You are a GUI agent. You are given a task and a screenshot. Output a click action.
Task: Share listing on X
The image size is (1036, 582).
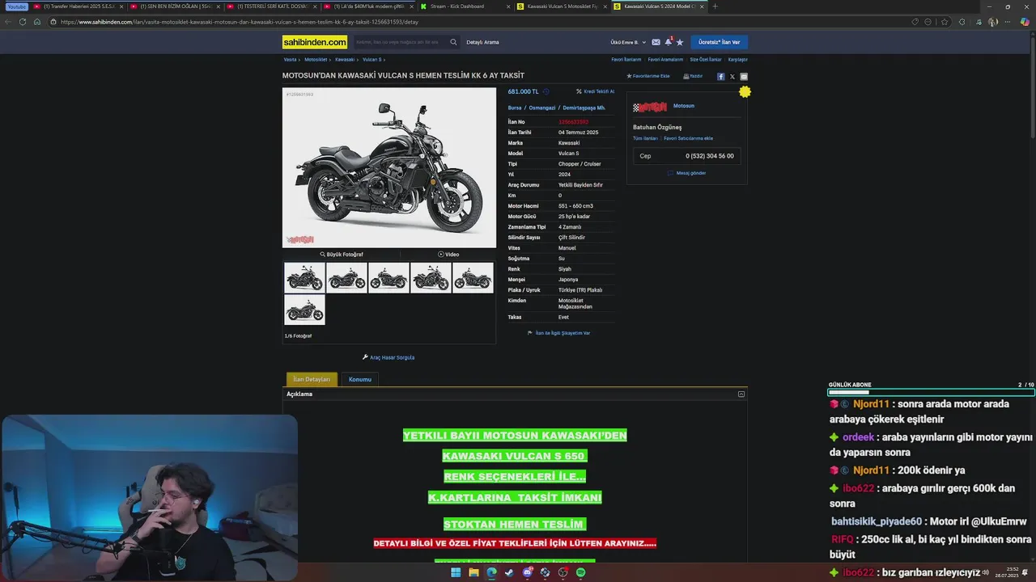[x=732, y=77]
